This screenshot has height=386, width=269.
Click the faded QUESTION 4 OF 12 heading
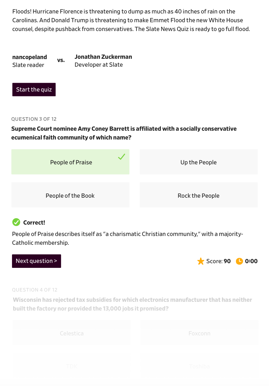(x=35, y=290)
